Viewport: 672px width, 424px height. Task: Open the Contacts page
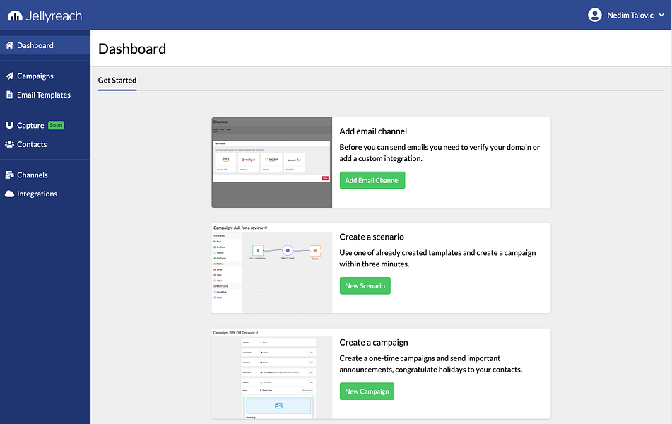tap(45, 144)
